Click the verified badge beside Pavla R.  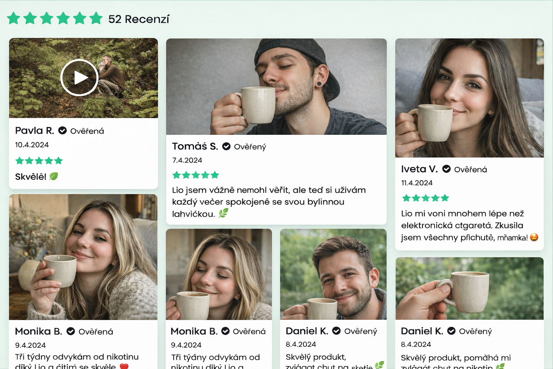pyautogui.click(x=62, y=130)
